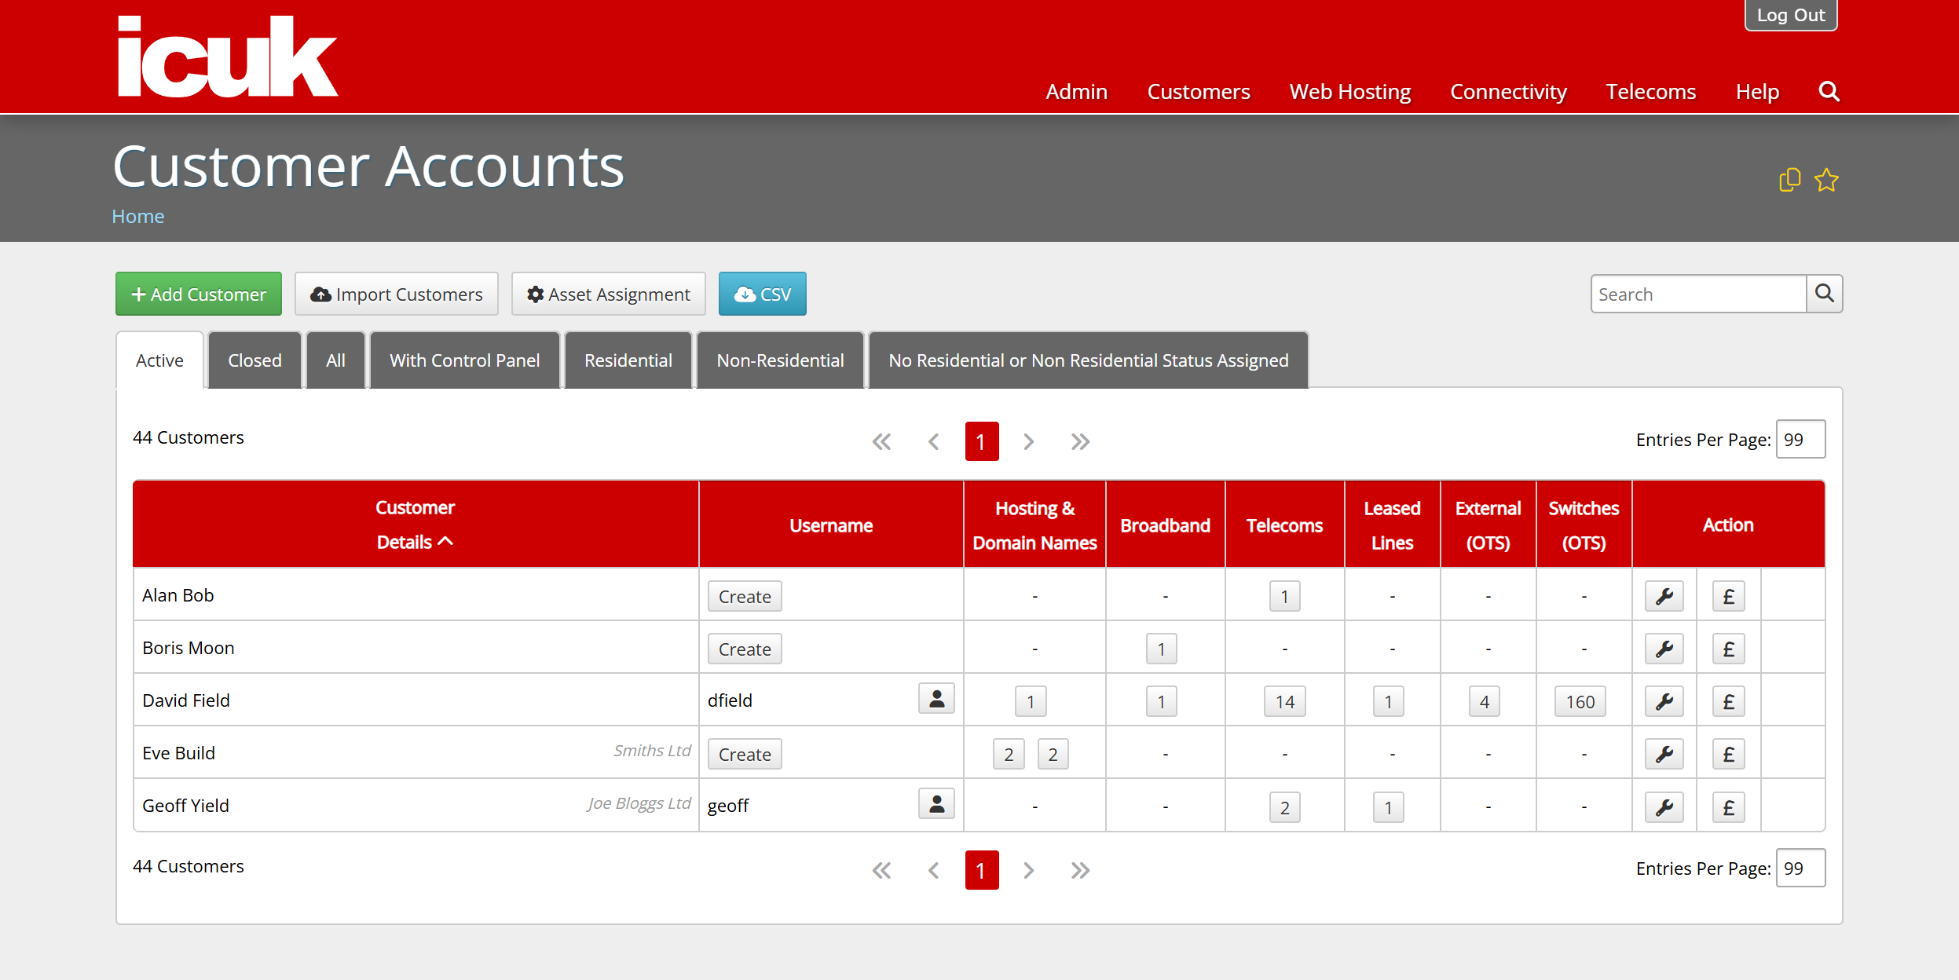Open Geoff Yield's 2 telecoms count
Screen dimensions: 1959x980
point(1284,807)
